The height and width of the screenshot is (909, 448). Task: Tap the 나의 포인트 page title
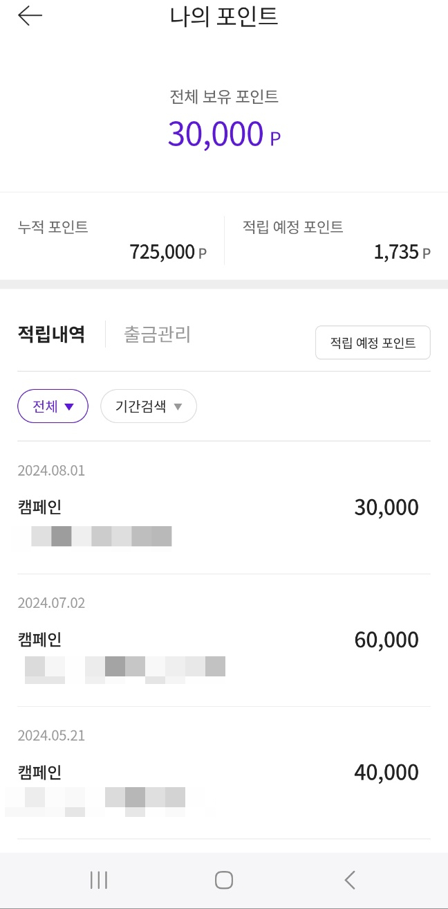224,17
